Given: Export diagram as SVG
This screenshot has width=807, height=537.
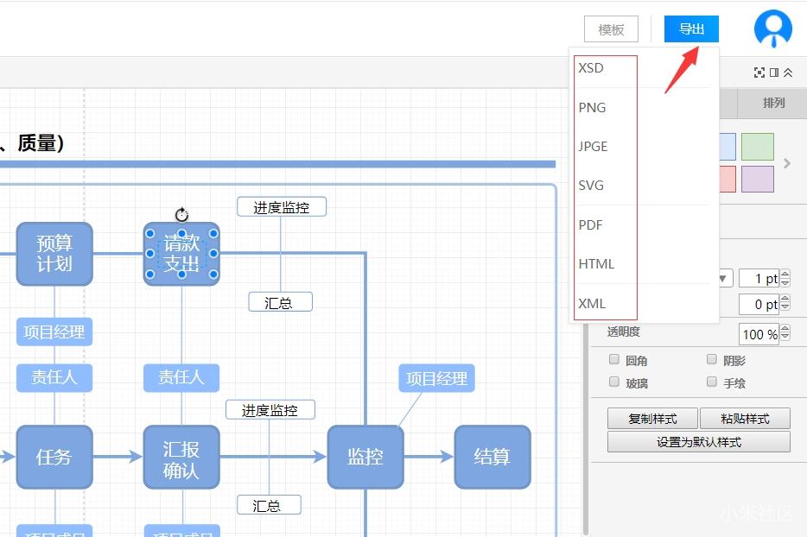Looking at the screenshot, I should (x=591, y=185).
